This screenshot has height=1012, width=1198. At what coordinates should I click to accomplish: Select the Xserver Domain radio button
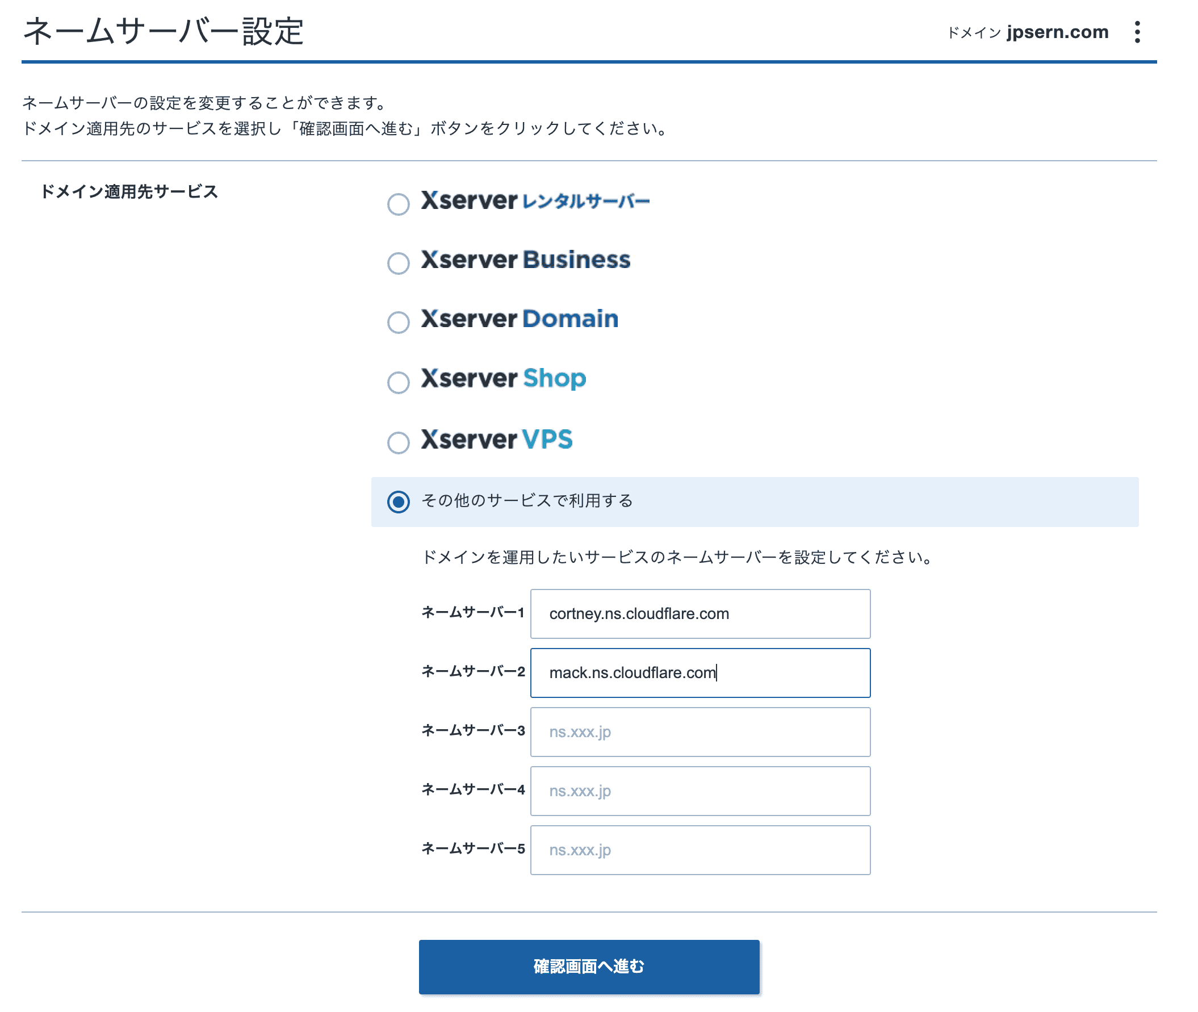(x=398, y=323)
